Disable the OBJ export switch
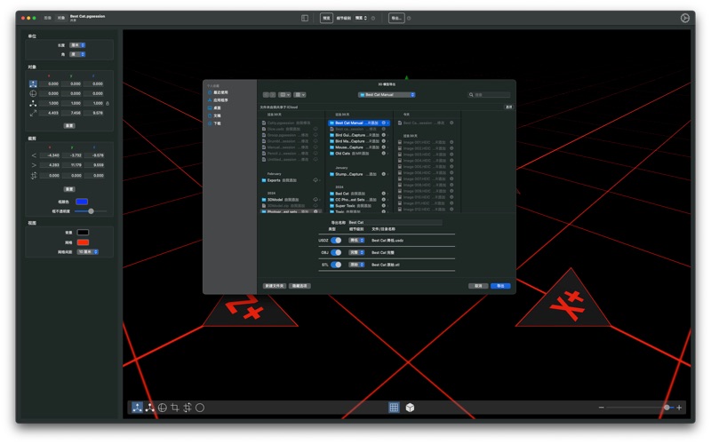Viewport: 711px width, 444px height. pos(336,252)
